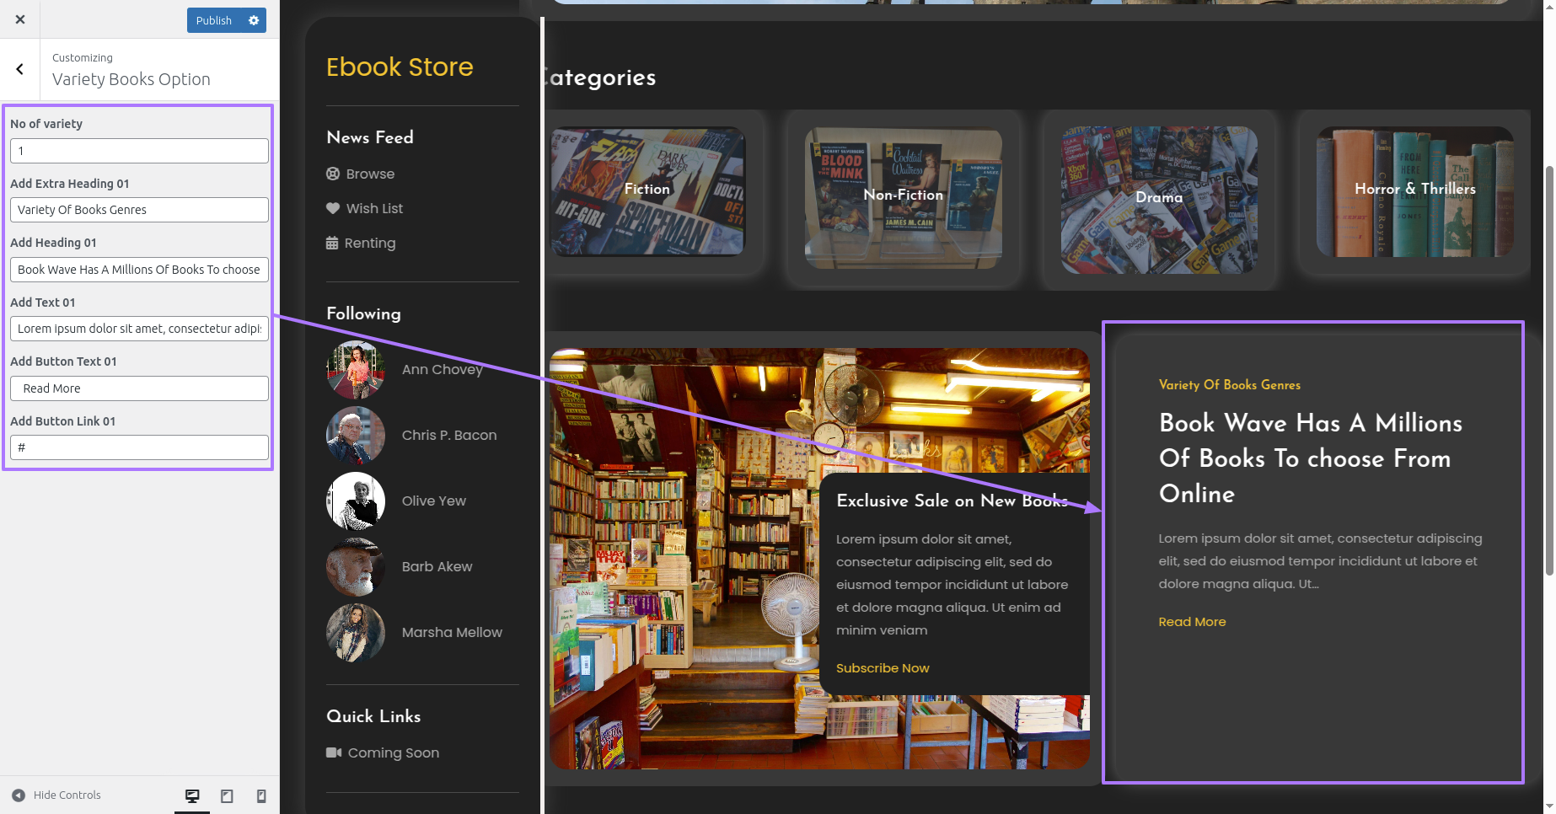This screenshot has height=814, width=1556.
Task: Click Ann Chovey's avatar
Action: pyautogui.click(x=356, y=369)
